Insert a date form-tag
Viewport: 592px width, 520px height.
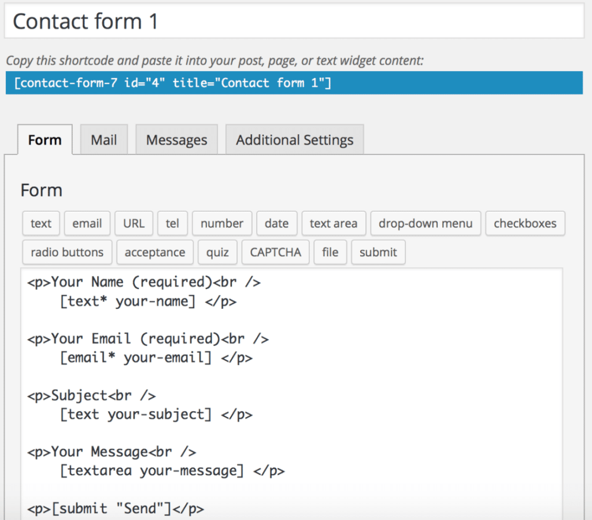(276, 223)
